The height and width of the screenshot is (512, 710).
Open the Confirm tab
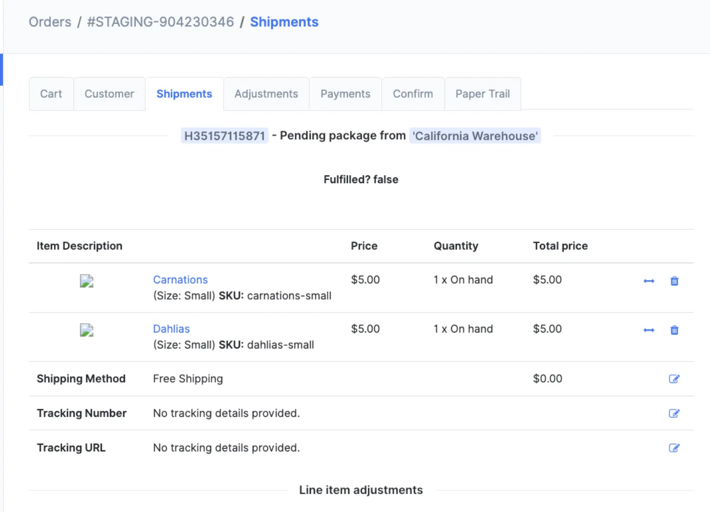tap(413, 94)
